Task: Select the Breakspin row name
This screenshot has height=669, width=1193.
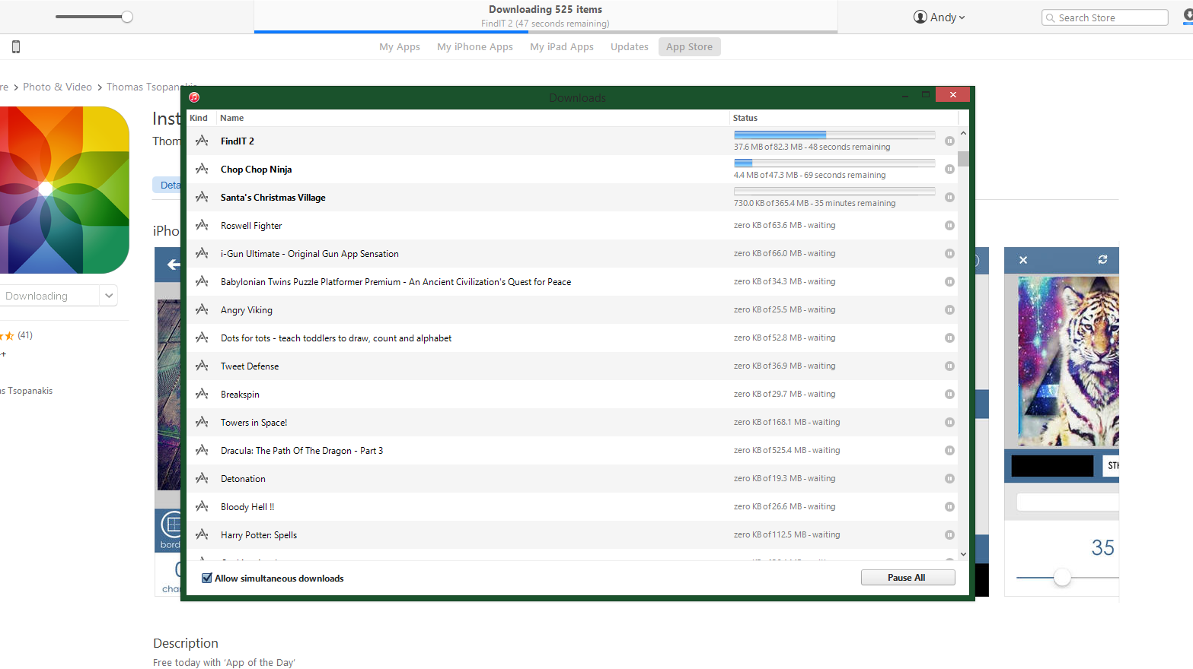Action: 240,395
